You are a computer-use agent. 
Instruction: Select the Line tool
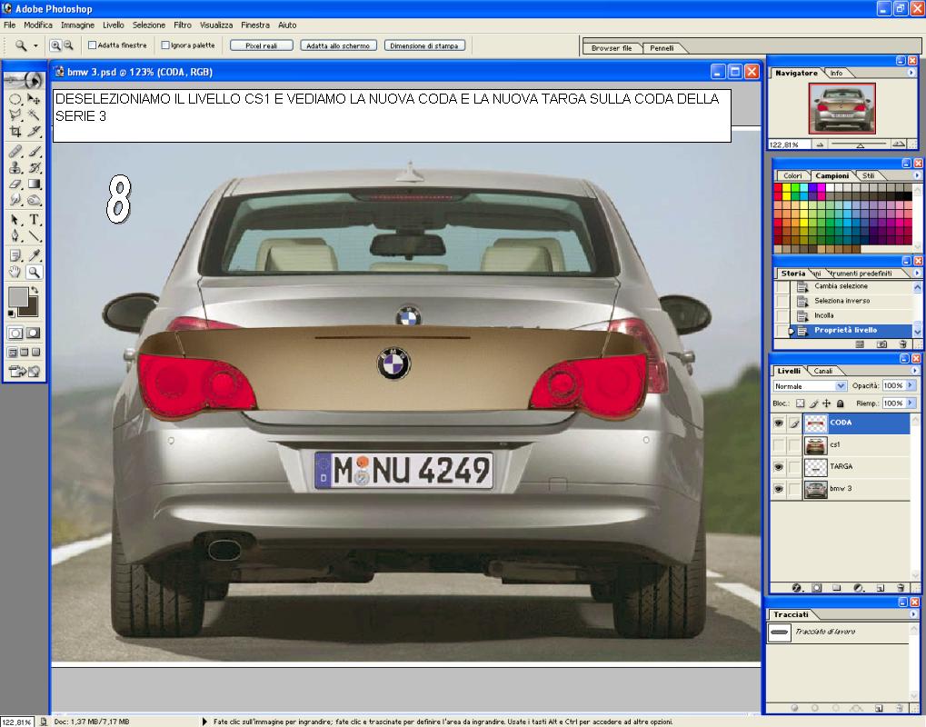coord(34,235)
